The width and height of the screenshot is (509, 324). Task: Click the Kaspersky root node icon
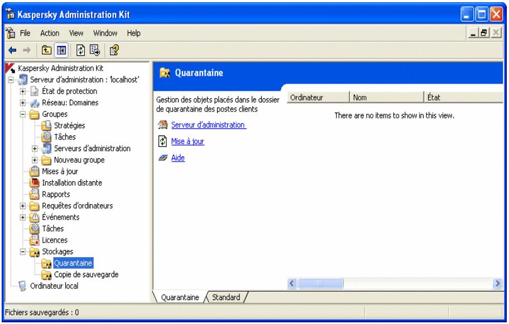coord(11,68)
